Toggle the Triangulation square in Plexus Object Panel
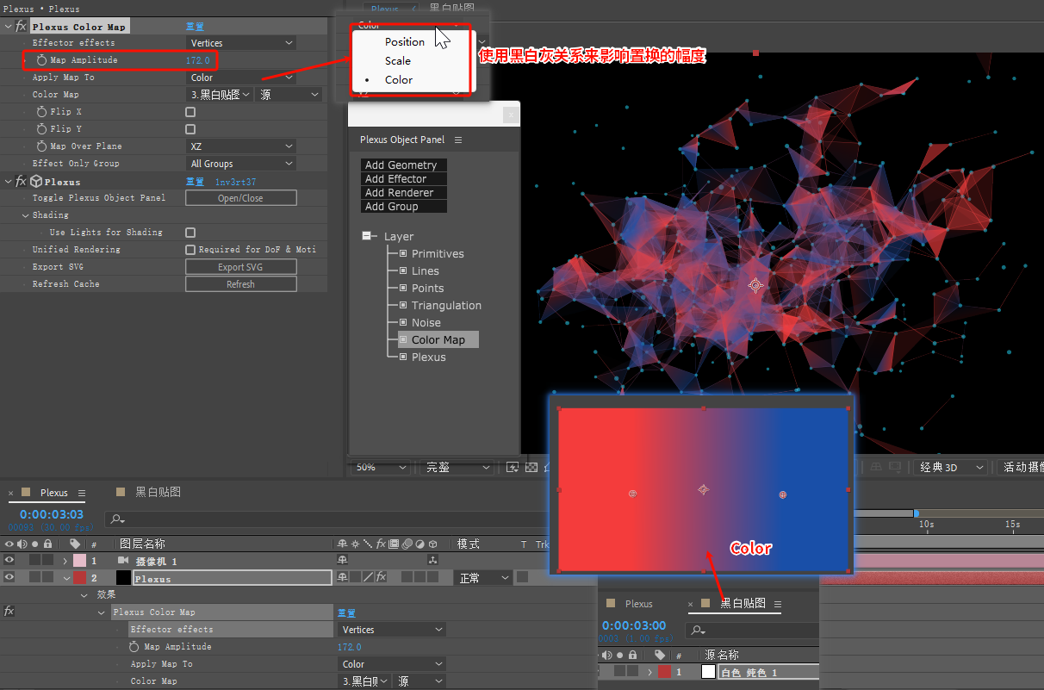This screenshot has width=1044, height=690. (x=403, y=305)
